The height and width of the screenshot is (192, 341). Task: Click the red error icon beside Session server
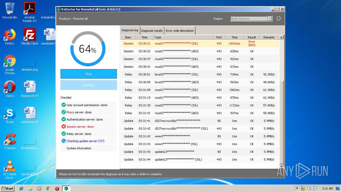tap(63, 126)
